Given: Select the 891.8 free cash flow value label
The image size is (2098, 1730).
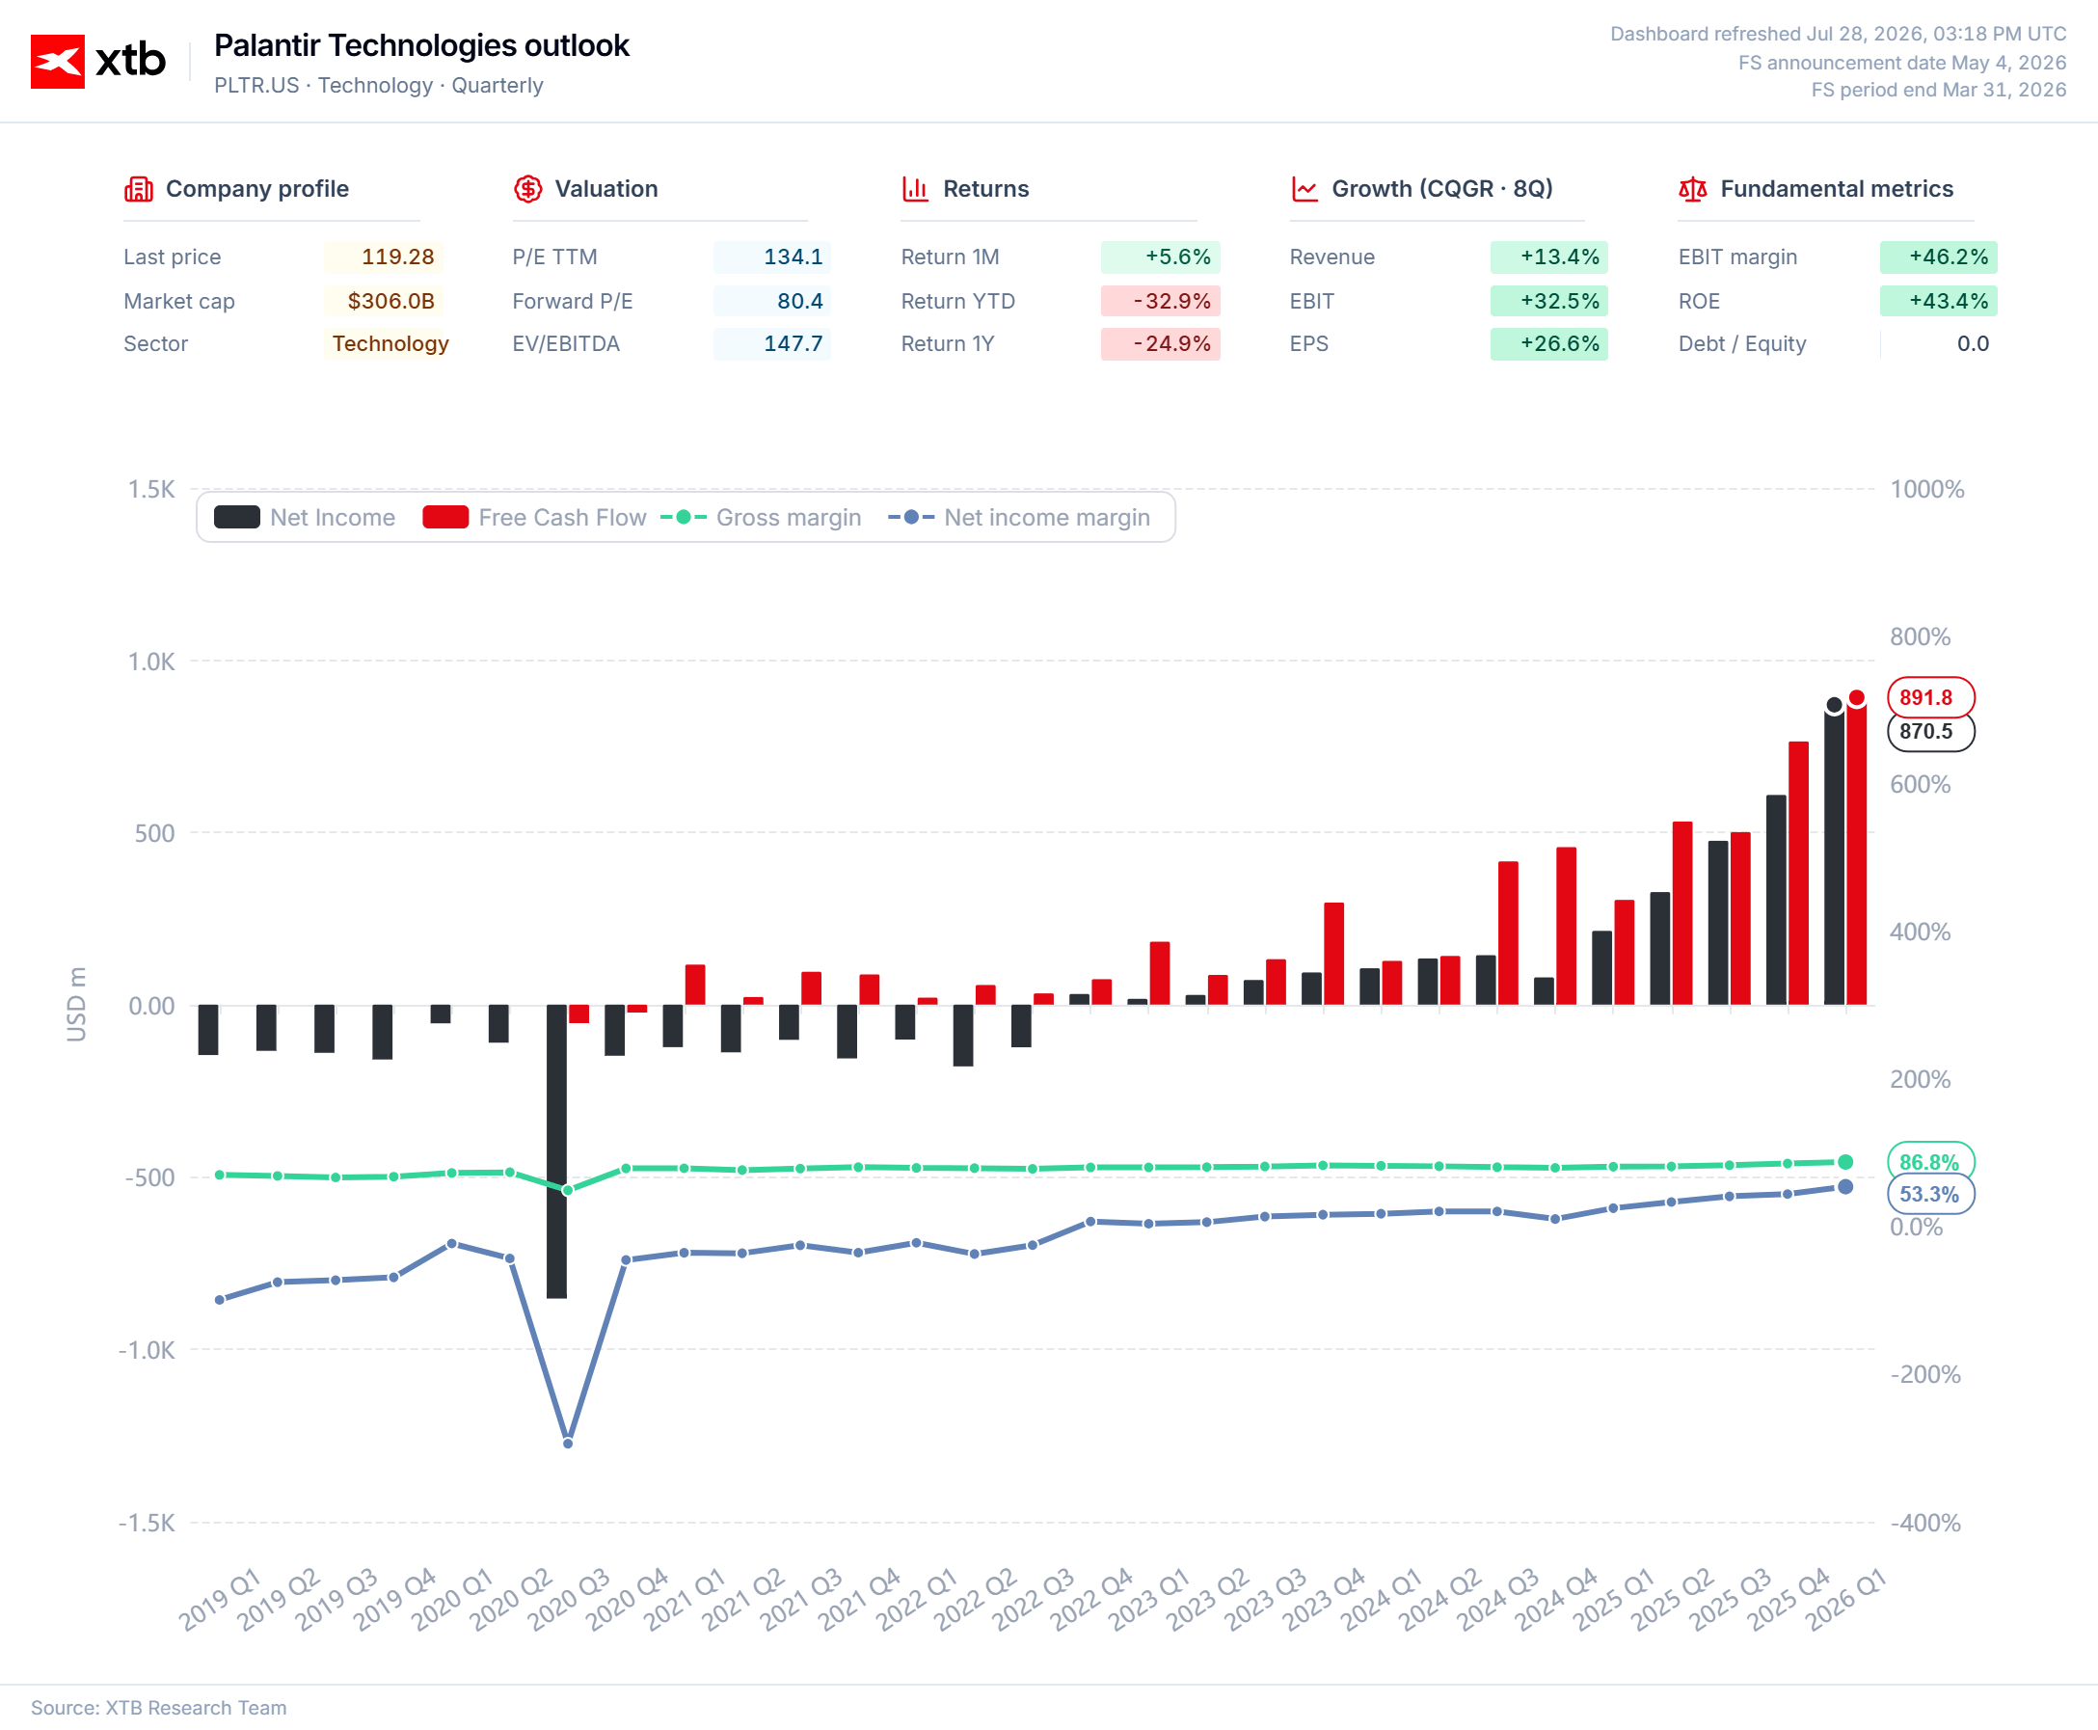Looking at the screenshot, I should tap(1930, 697).
